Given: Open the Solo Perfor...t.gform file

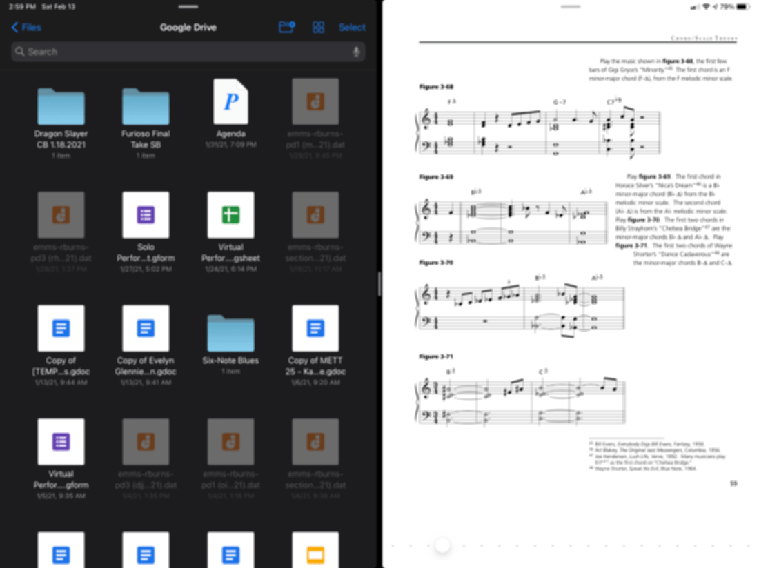Looking at the screenshot, I should pos(146,215).
